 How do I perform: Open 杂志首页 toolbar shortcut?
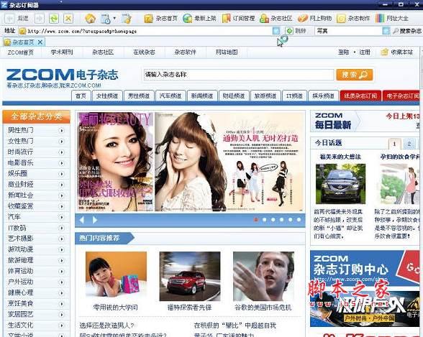161,18
